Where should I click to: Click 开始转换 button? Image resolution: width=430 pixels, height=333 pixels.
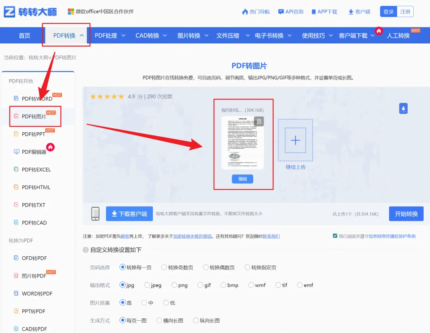click(406, 214)
